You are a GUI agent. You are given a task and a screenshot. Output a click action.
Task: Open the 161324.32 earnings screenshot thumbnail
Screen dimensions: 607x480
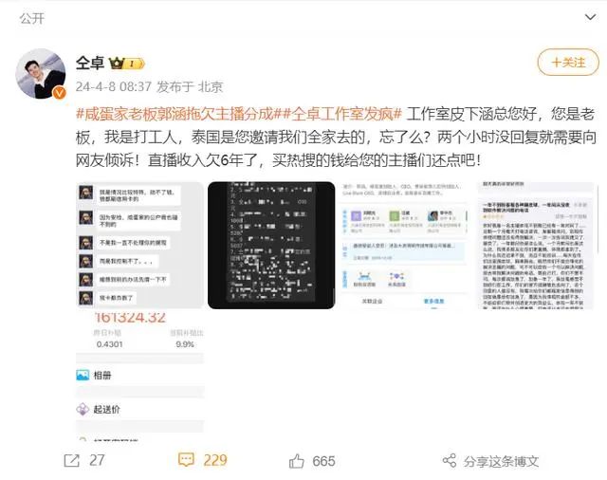click(139, 377)
